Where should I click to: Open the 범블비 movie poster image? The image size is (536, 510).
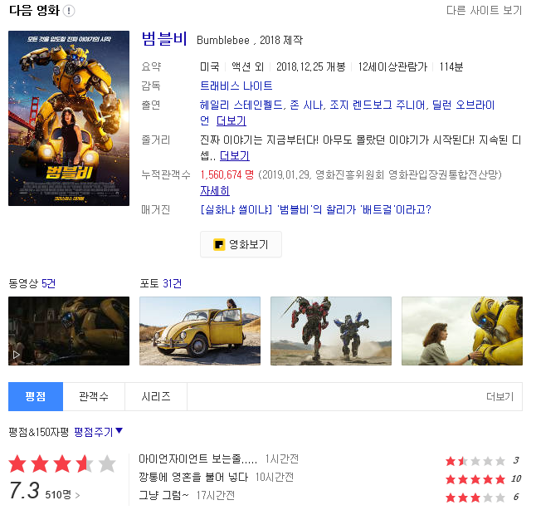click(69, 118)
